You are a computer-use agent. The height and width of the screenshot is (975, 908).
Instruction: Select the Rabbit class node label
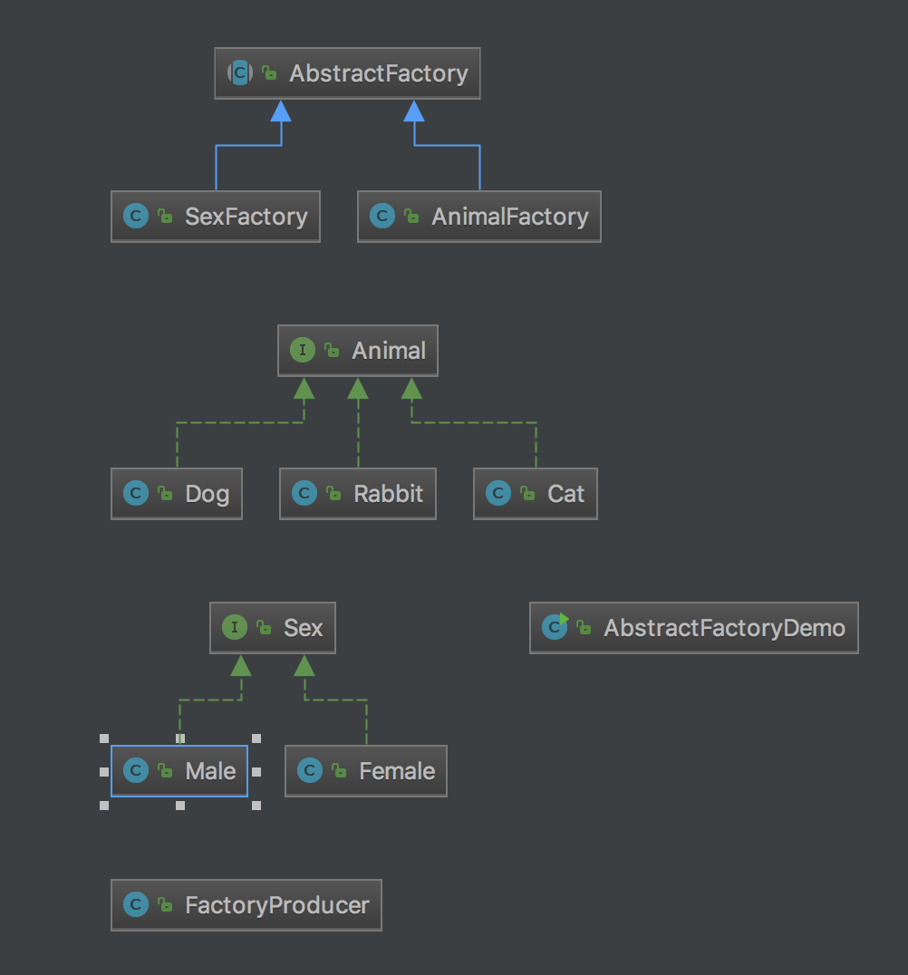[x=389, y=494]
